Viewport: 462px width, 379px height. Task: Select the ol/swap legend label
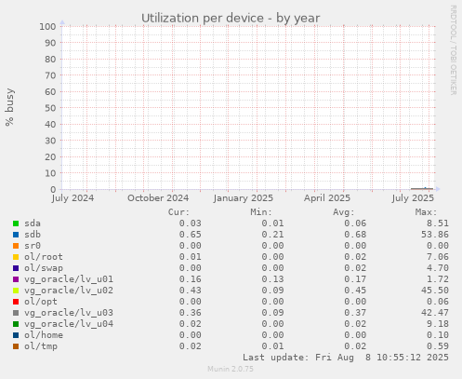click(x=44, y=268)
